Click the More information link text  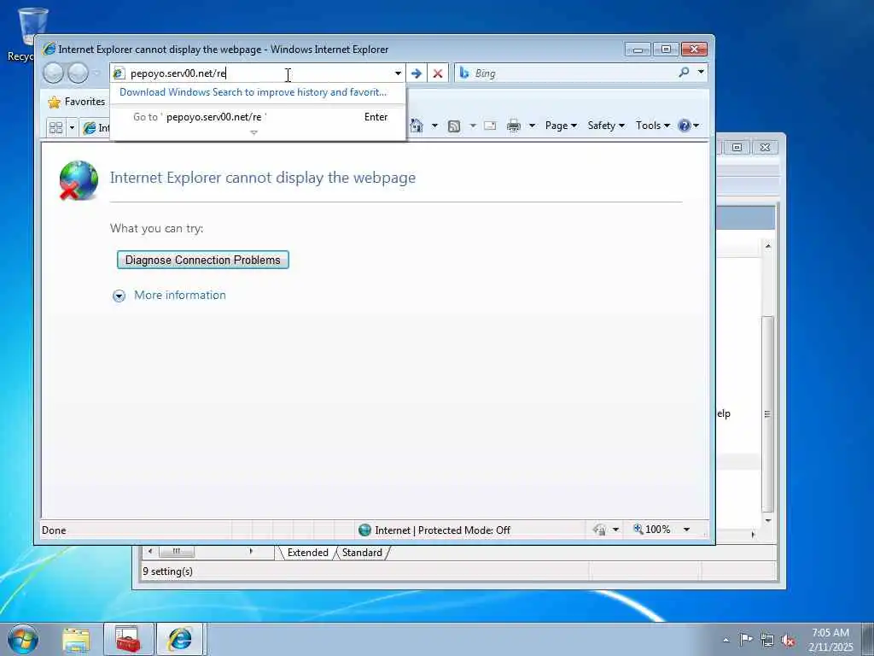pos(180,295)
